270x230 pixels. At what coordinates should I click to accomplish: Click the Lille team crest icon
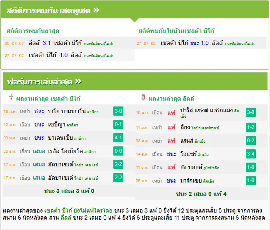coord(143,97)
